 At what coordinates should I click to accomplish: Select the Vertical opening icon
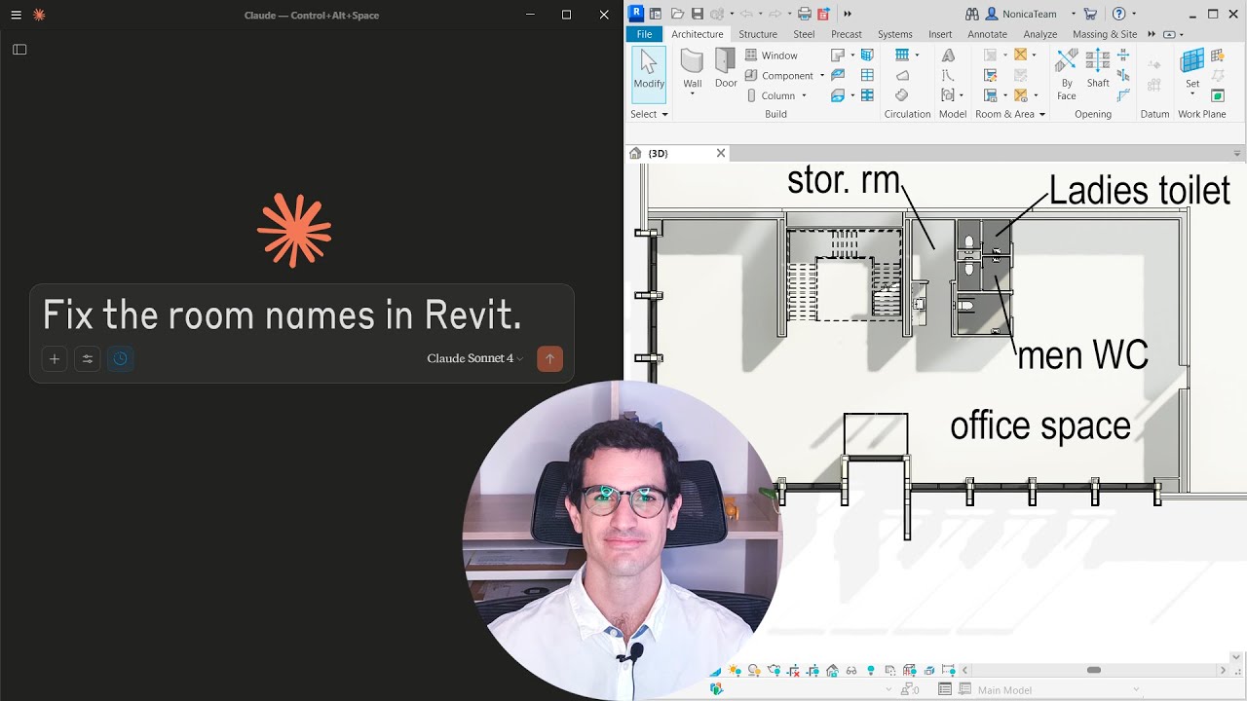coord(1123,75)
